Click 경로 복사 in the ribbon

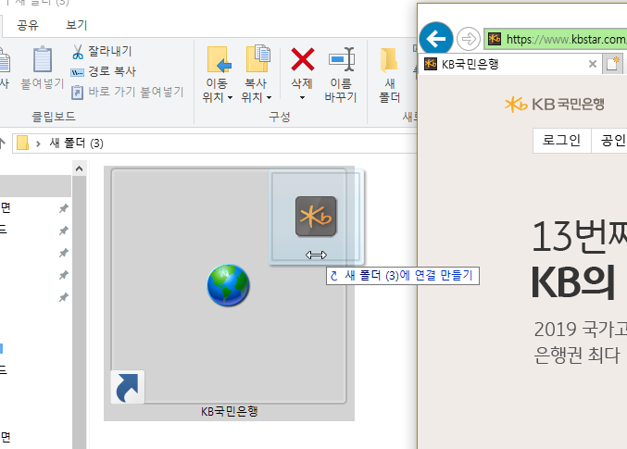tap(103, 71)
